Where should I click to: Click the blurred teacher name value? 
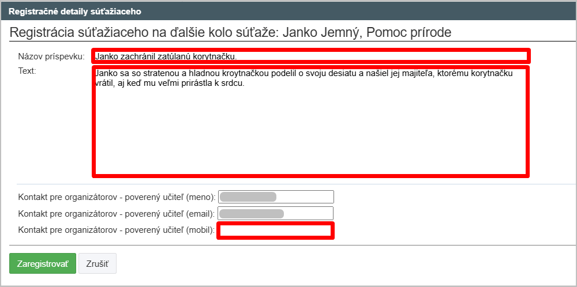(x=248, y=197)
